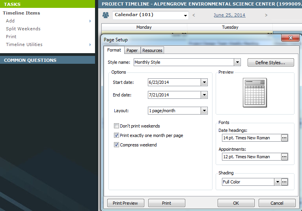Open font picker for Date headings

pos(284,138)
